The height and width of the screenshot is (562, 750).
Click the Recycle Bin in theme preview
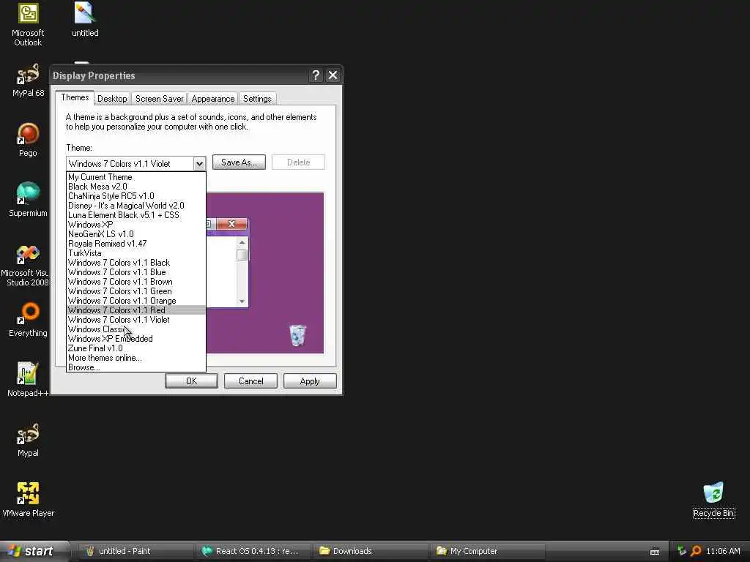[297, 335]
